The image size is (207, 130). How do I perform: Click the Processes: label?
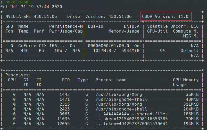pyautogui.click(x=18, y=75)
